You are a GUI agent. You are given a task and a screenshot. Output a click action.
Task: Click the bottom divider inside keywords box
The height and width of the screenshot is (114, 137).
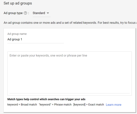(70, 93)
